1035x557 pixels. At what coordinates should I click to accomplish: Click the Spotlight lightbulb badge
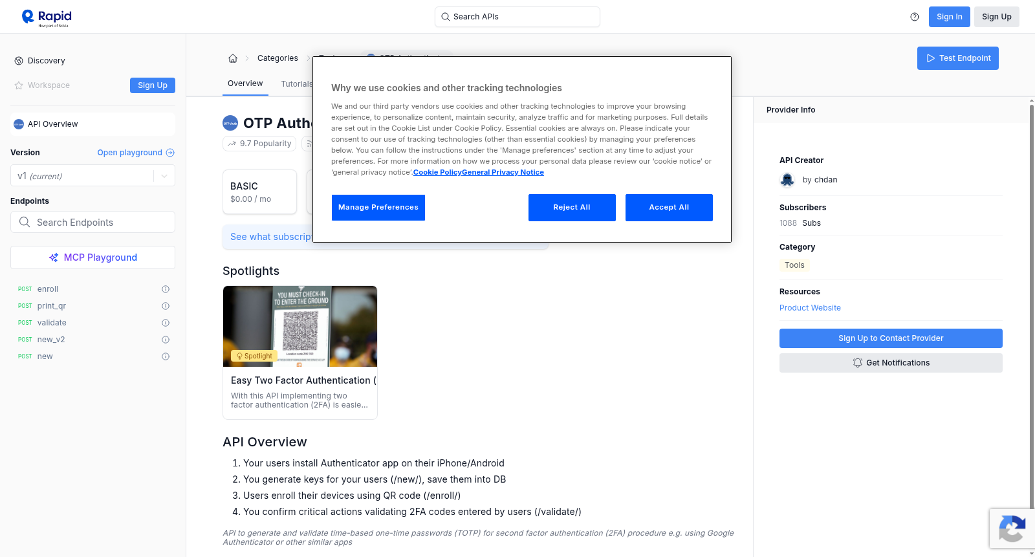254,356
